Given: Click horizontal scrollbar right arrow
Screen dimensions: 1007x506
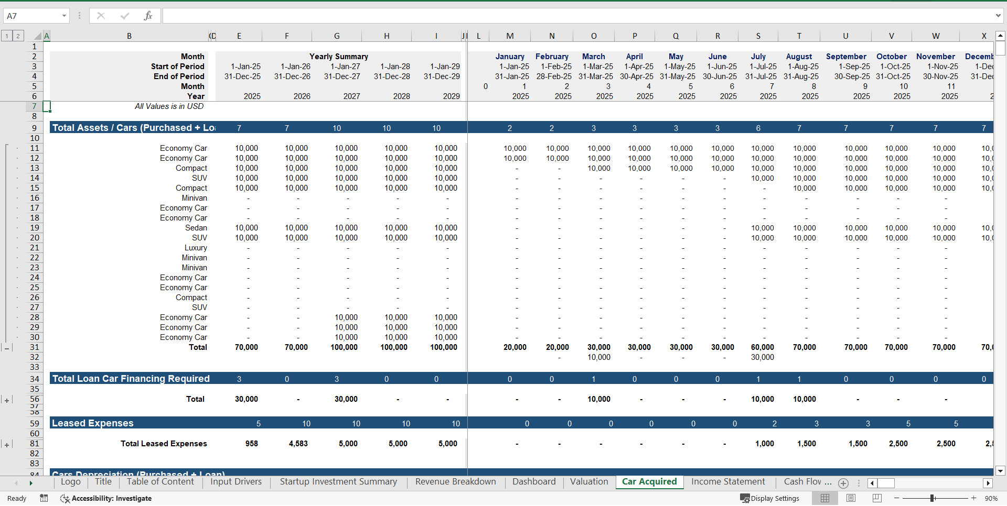Looking at the screenshot, I should coord(988,483).
